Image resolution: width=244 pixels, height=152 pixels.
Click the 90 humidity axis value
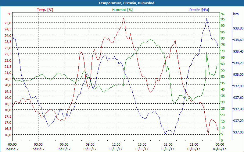point(223,26)
